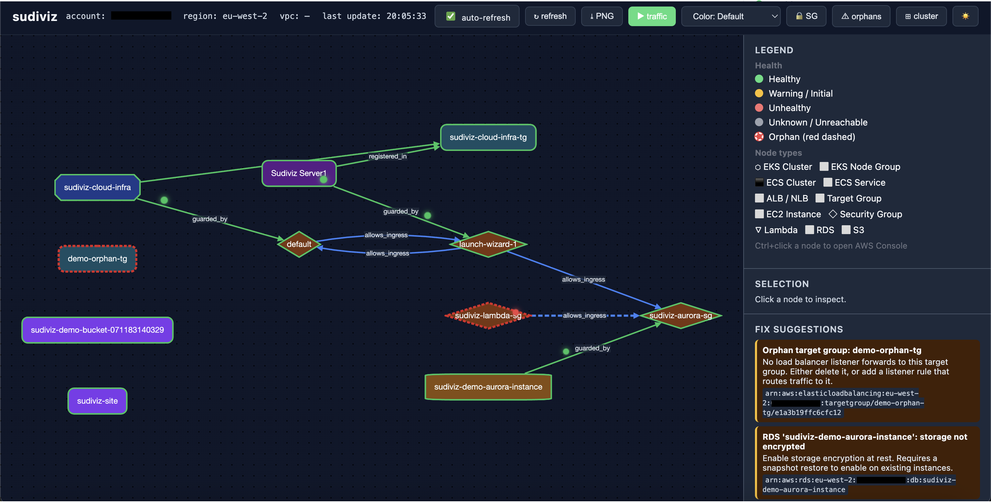This screenshot has height=503, width=991.
Task: Click the refresh button
Action: pyautogui.click(x=550, y=16)
